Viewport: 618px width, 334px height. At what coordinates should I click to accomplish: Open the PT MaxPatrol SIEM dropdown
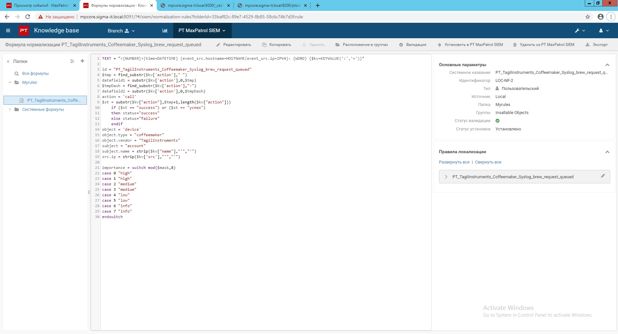pos(202,31)
